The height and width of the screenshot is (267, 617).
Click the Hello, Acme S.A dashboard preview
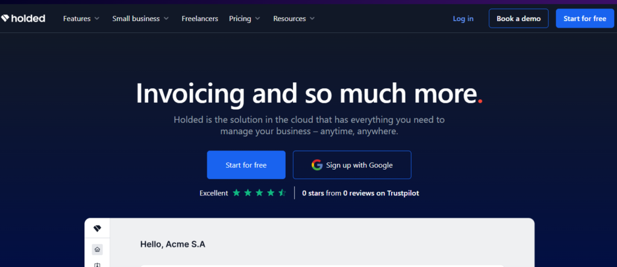coord(173,244)
